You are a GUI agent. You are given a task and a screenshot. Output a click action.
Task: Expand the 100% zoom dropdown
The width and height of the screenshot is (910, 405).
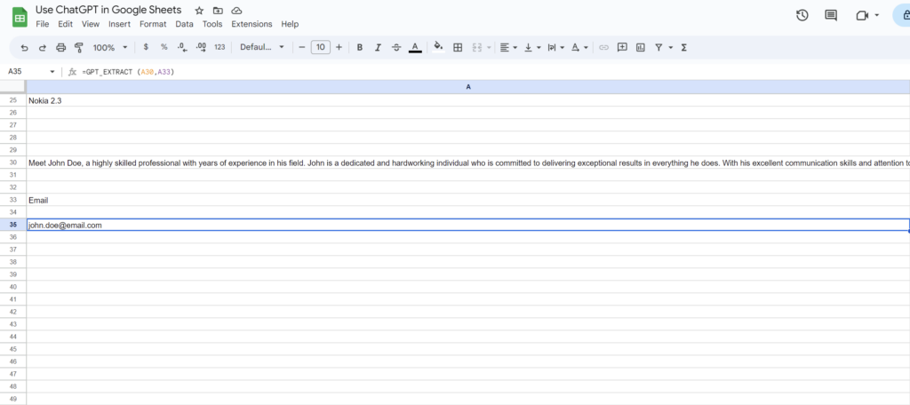tap(110, 47)
